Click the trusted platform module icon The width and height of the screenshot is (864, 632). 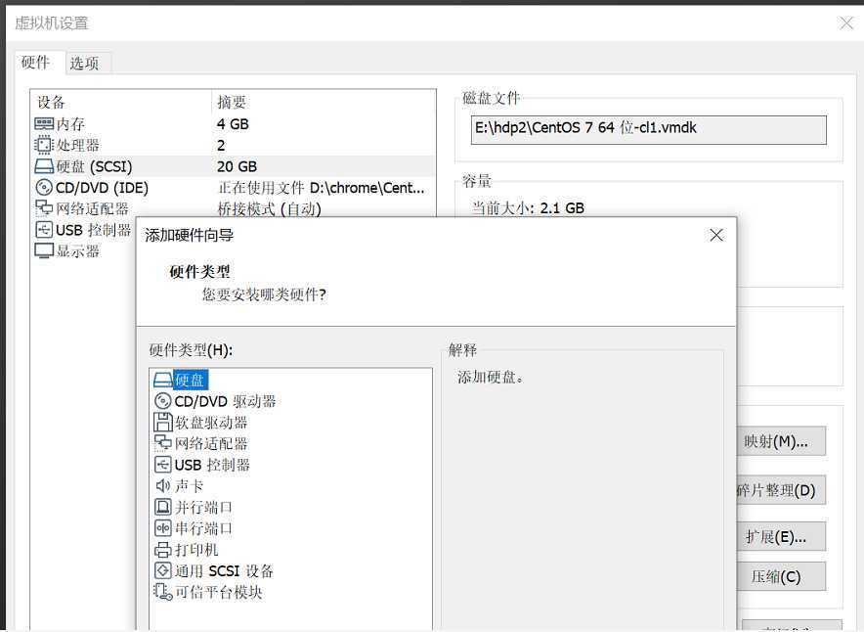163,591
